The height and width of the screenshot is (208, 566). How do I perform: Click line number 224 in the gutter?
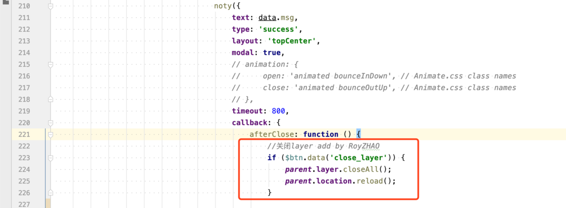[24, 169]
